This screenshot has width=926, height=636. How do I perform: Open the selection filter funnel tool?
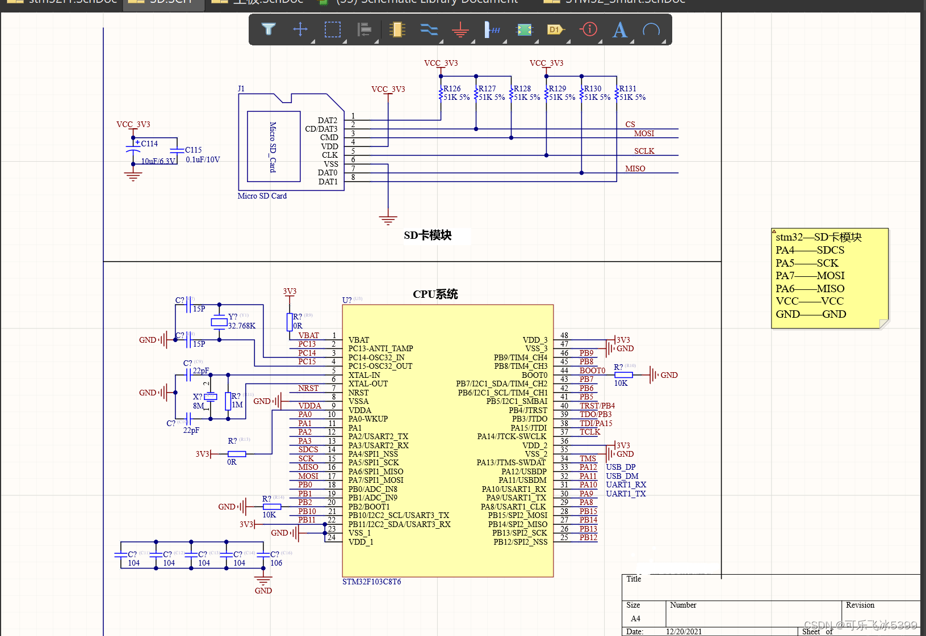click(269, 29)
